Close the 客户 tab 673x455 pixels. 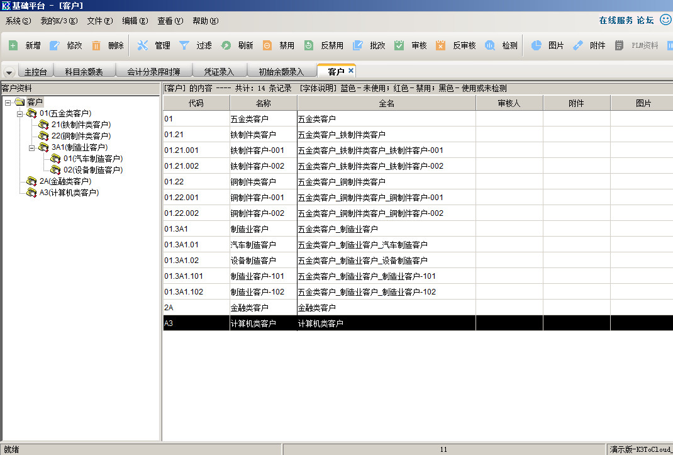click(351, 70)
